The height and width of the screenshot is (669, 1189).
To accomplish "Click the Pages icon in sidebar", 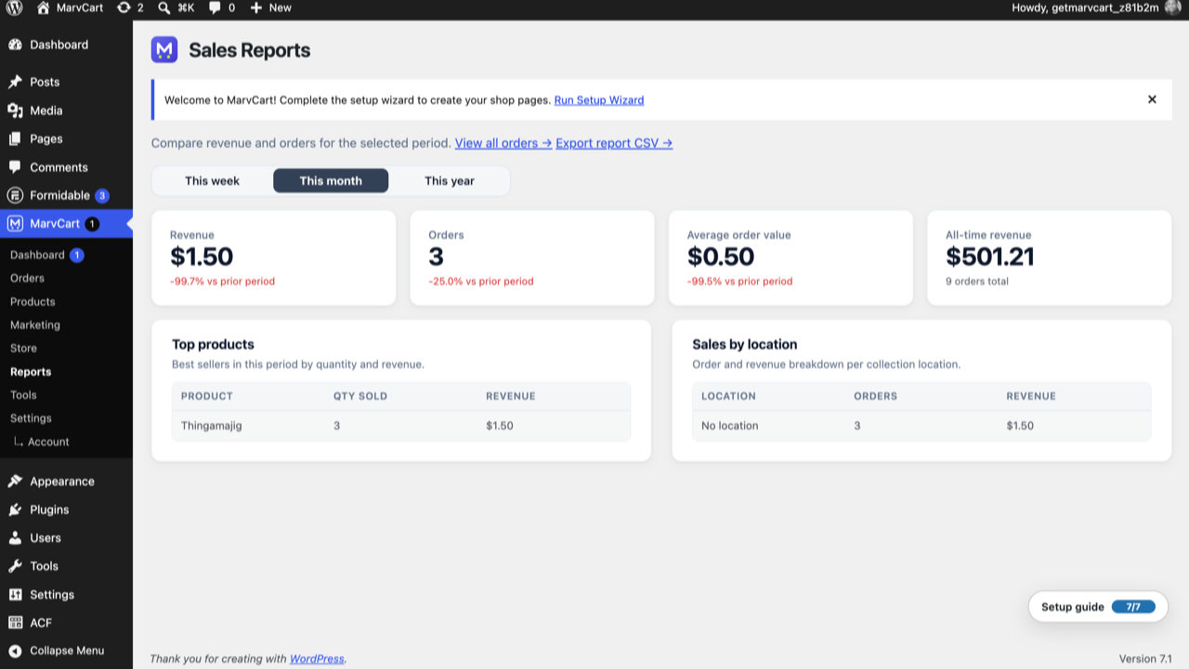I will [x=15, y=138].
